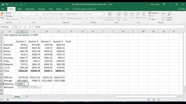Click the Share person icon
The height and width of the screenshot is (104, 186).
[x=179, y=9]
